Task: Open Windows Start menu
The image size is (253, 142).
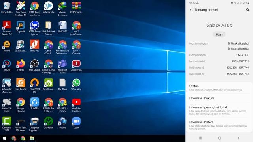Action: coord(4,138)
